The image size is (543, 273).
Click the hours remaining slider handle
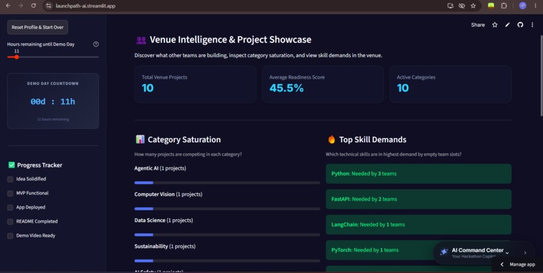[x=16, y=57]
